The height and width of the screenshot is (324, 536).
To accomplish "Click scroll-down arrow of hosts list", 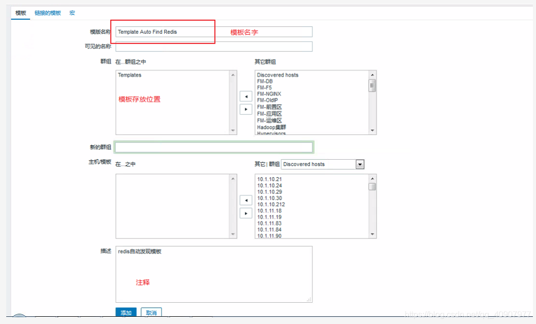I will [x=372, y=234].
